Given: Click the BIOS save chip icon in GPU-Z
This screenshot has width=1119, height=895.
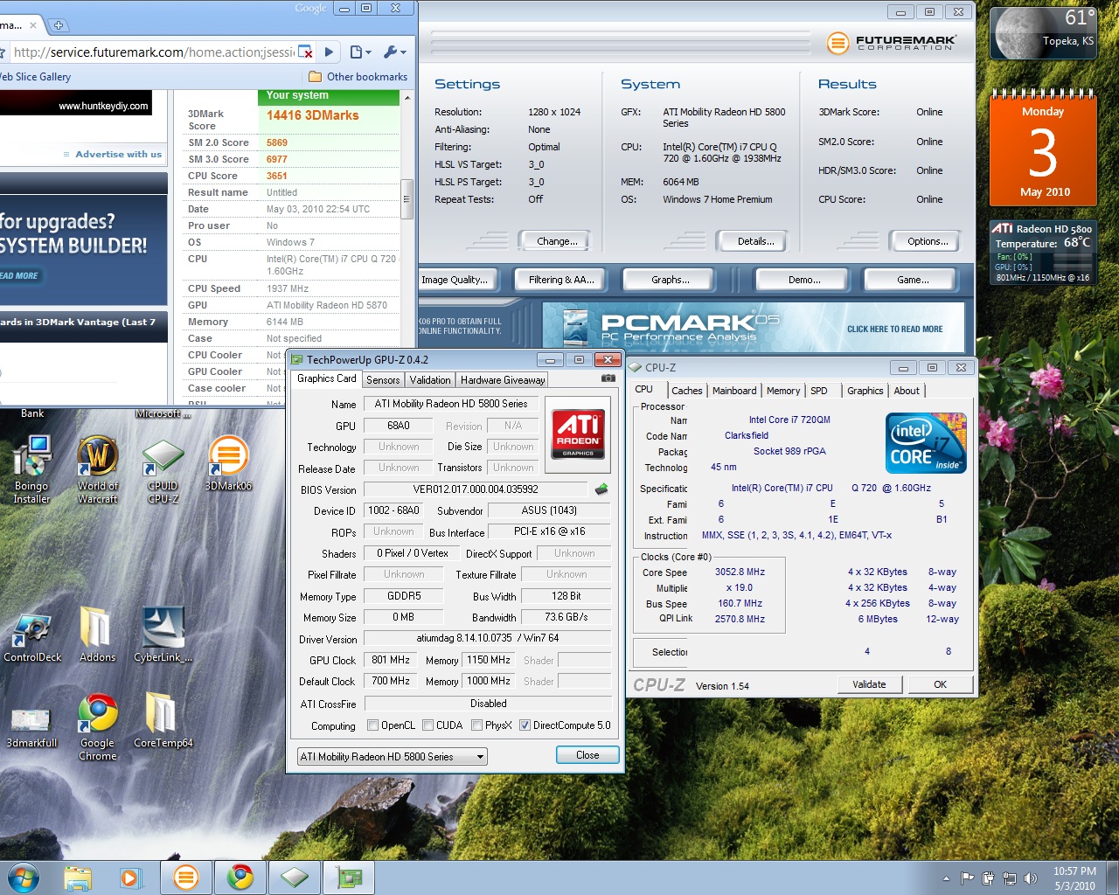Looking at the screenshot, I should point(601,489).
